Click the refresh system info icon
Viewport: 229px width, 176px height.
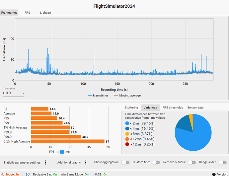tap(28, 174)
